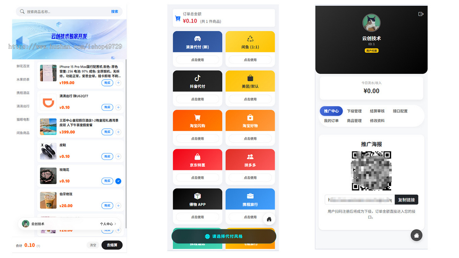Click the cat profile avatar
The image size is (459, 258).
pyautogui.click(x=371, y=23)
